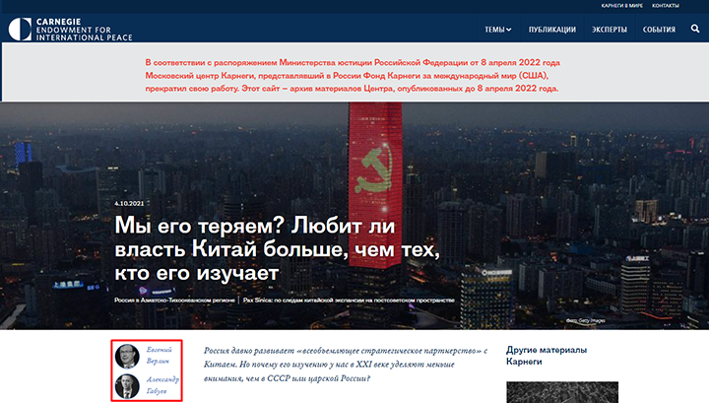
Task: Go to the Эксперты section
Action: [610, 30]
